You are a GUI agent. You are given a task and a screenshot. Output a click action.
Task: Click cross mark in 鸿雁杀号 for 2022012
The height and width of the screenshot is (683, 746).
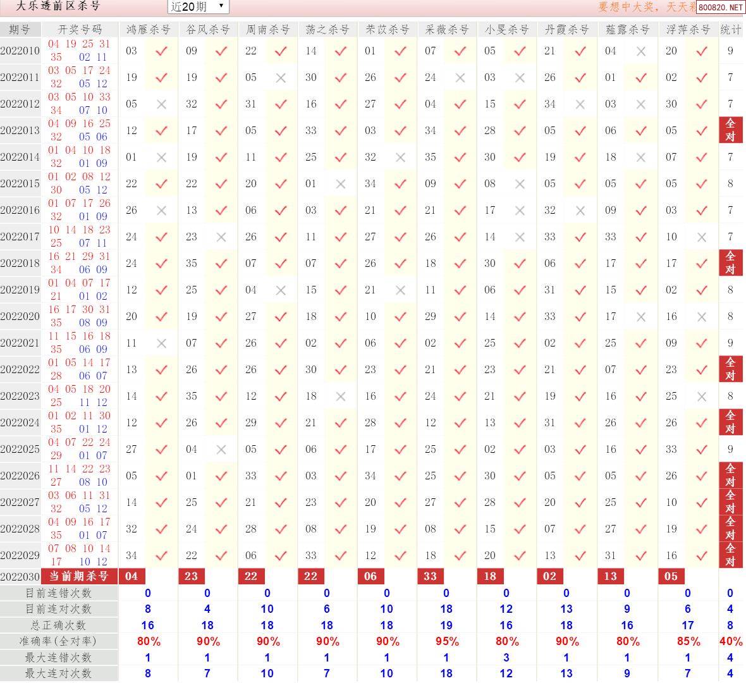tap(162, 104)
